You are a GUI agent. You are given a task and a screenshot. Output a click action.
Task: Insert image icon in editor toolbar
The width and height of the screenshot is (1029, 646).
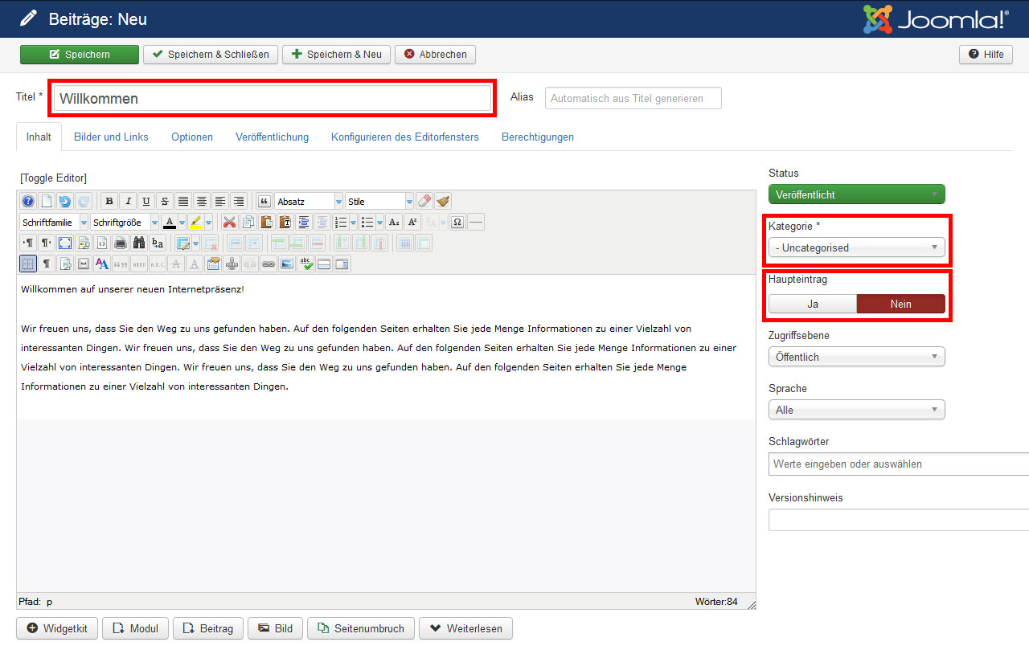(x=287, y=264)
